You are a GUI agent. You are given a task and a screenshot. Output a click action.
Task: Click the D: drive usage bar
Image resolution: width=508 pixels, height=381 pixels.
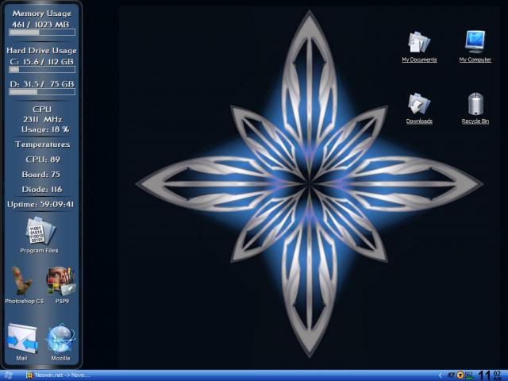tap(42, 92)
